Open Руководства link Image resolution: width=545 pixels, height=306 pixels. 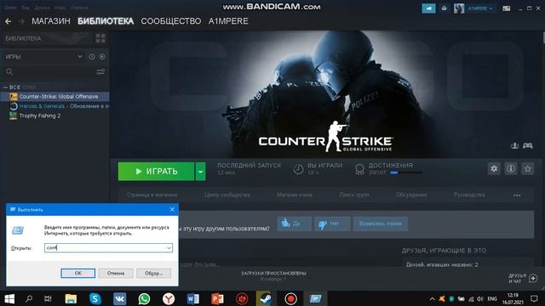point(469,195)
